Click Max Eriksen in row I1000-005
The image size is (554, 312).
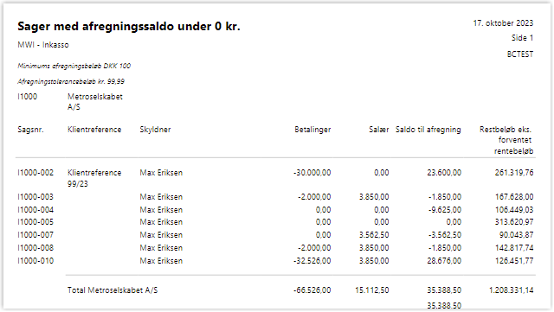click(161, 222)
